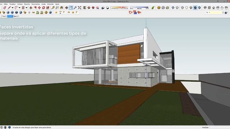The width and height of the screenshot is (230, 129).
Task: Select the Eraser tool
Action: pyautogui.click(x=5, y=8)
